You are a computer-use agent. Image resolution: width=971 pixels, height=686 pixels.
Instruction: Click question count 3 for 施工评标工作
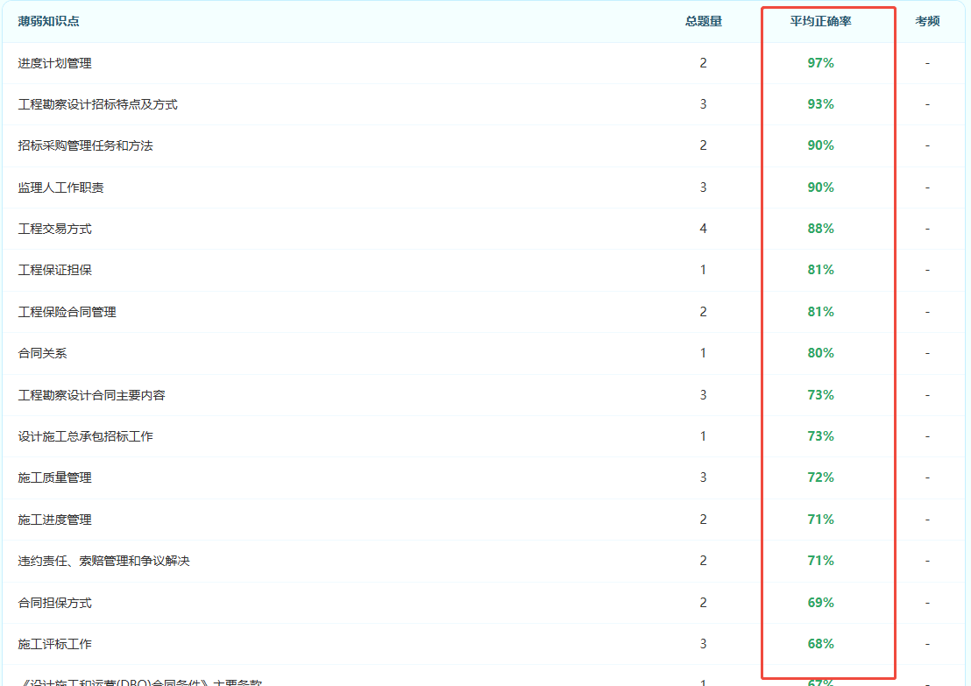pos(703,644)
